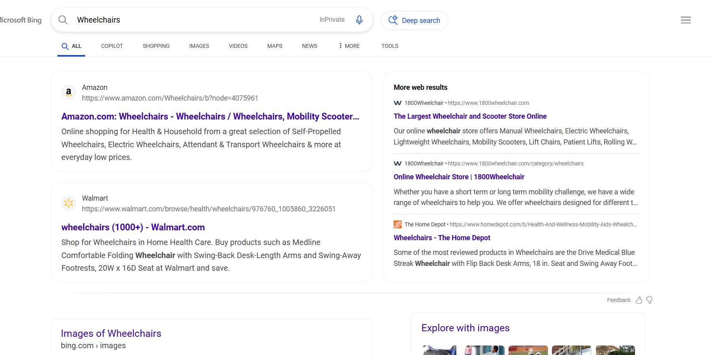Click the Feedback text link
The width and height of the screenshot is (711, 355).
pos(619,300)
